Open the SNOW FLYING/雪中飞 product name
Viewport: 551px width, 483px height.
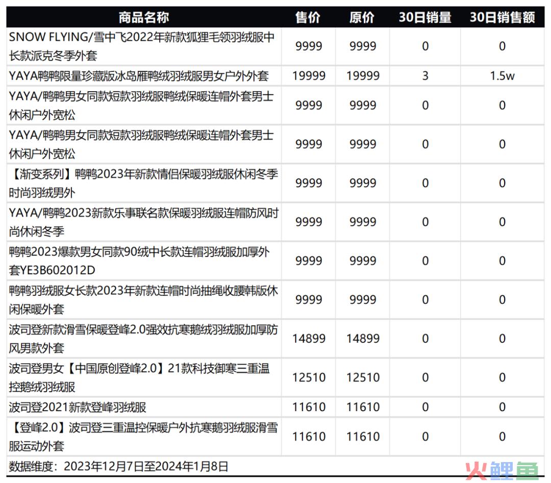[142, 46]
